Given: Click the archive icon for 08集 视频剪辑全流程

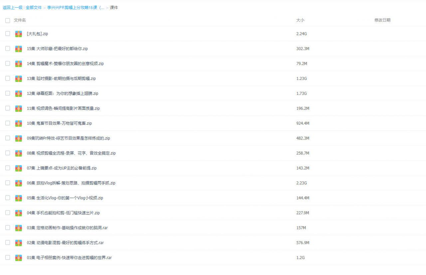Looking at the screenshot, I should coord(19,153).
